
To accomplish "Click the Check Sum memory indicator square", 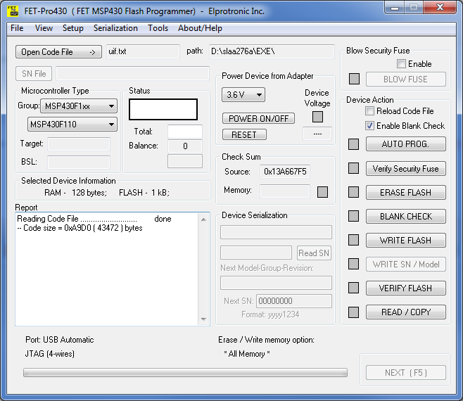I will tap(322, 191).
